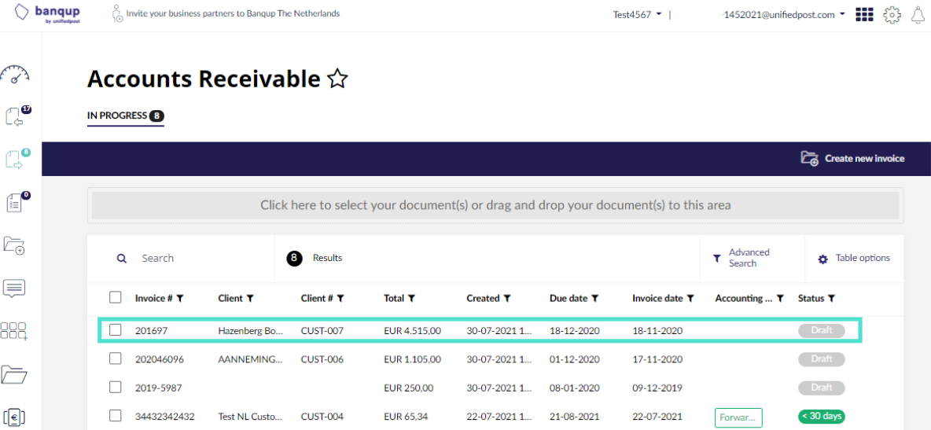The width and height of the screenshot is (931, 430).
Task: Filter the Accounting column
Action: [780, 299]
